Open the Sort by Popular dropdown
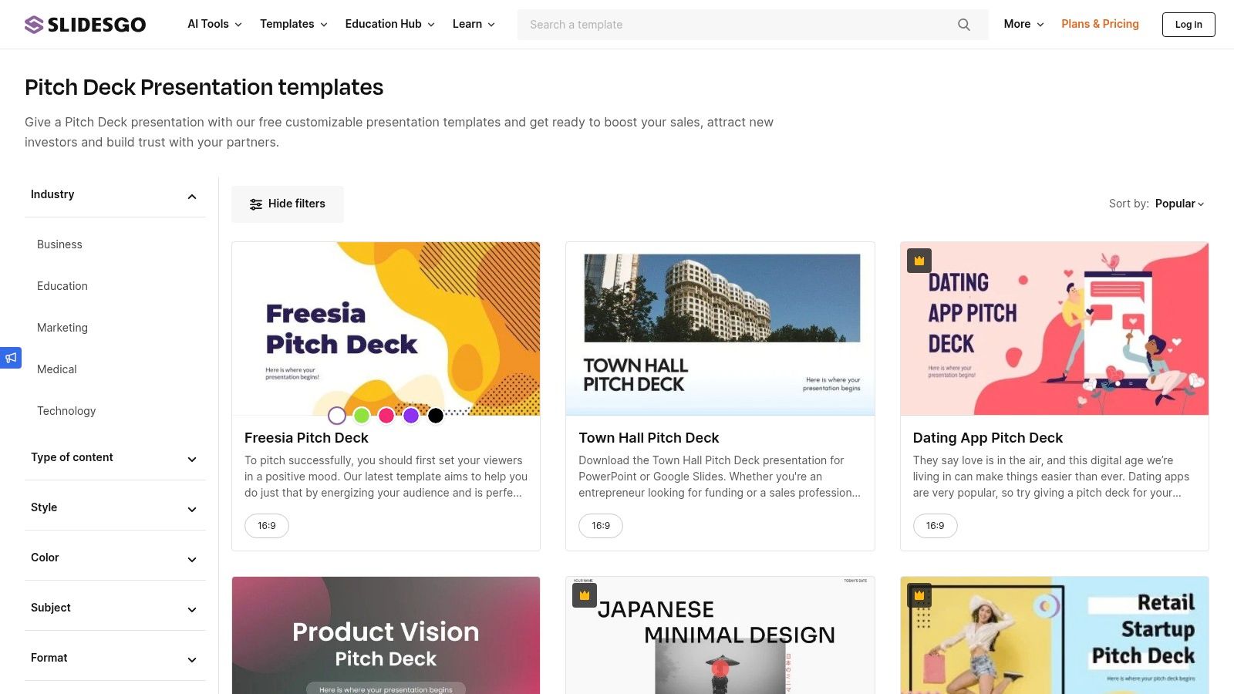Viewport: 1234px width, 694px height. click(x=1179, y=204)
